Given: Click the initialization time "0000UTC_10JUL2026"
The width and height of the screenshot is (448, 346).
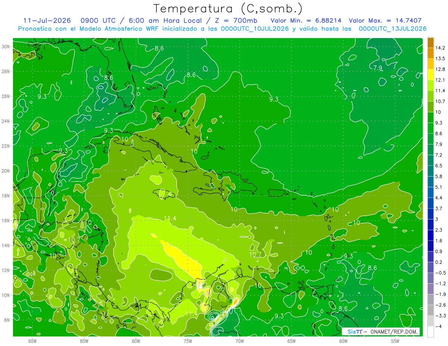Looking at the screenshot, I should 255,28.
